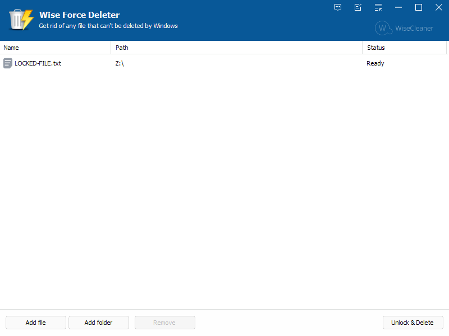
Task: Click the Unlock & Delete button
Action: tap(413, 323)
